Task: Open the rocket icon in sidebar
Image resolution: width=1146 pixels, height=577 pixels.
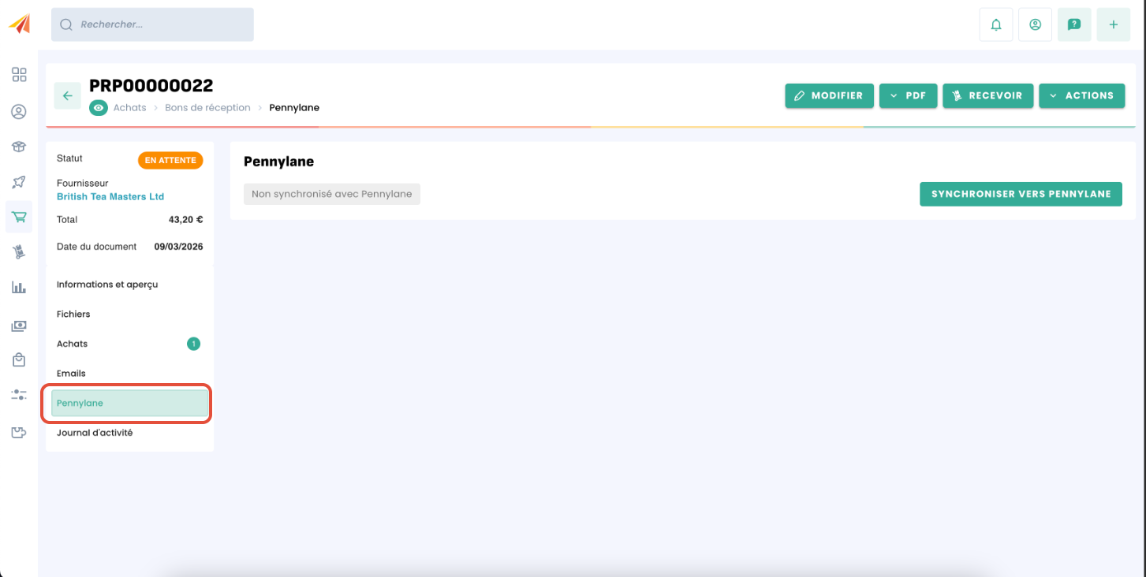Action: pyautogui.click(x=19, y=182)
